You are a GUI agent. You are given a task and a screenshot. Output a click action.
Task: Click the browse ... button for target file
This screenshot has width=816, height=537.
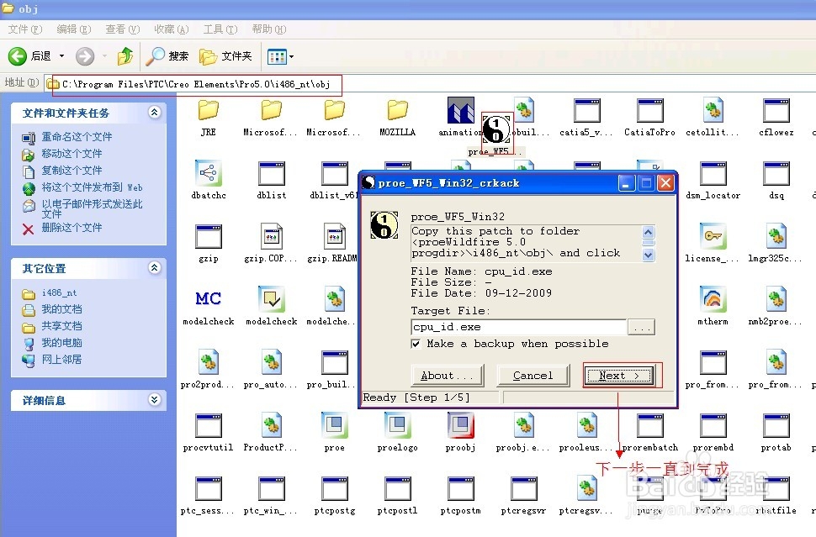(641, 327)
